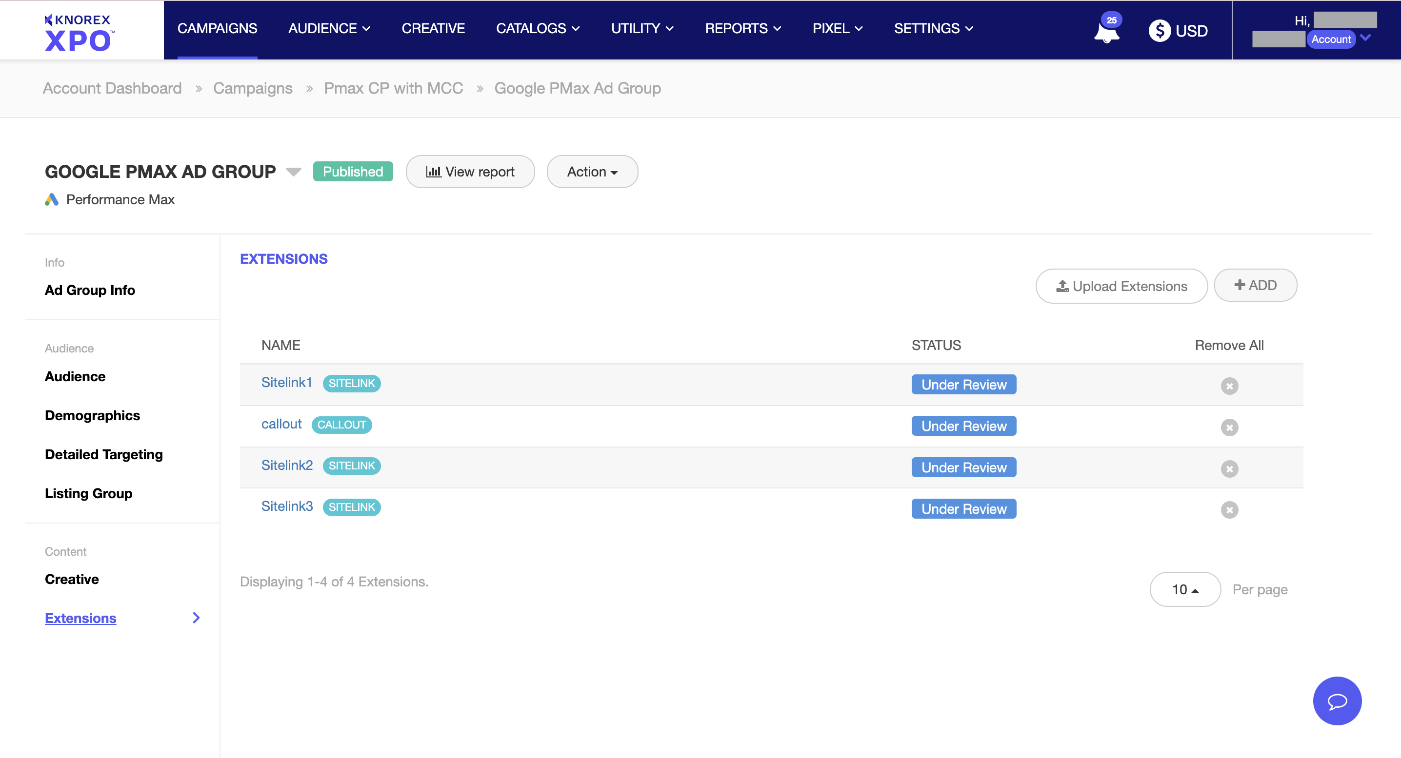Image resolution: width=1401 pixels, height=758 pixels.
Task: Open the Sitelink3 extension link
Action: tap(287, 506)
